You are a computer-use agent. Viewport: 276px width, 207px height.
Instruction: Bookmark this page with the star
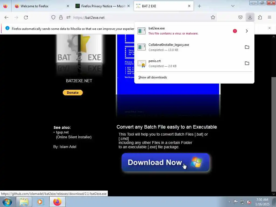point(213,17)
